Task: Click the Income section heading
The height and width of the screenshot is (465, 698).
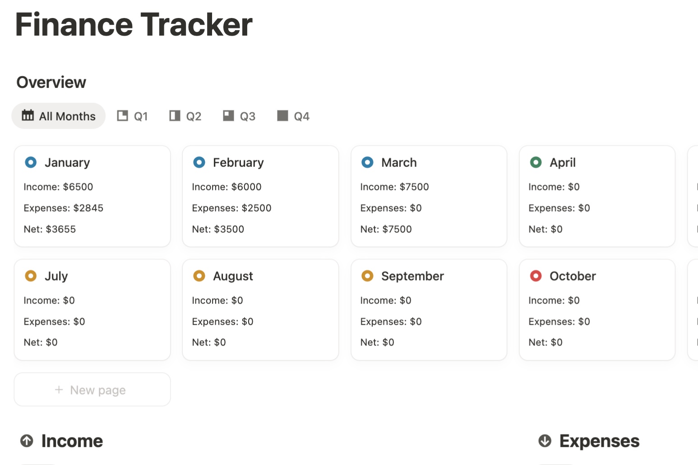Action: [72, 441]
